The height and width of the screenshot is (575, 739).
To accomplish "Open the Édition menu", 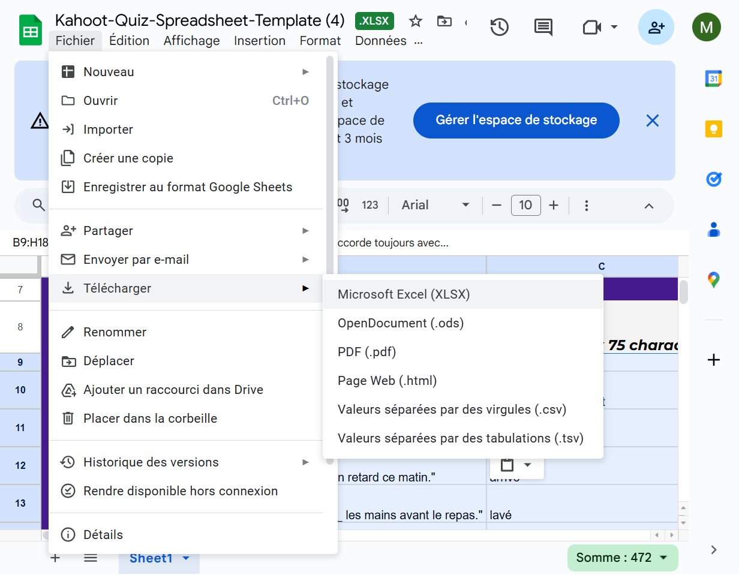I will 130,41.
